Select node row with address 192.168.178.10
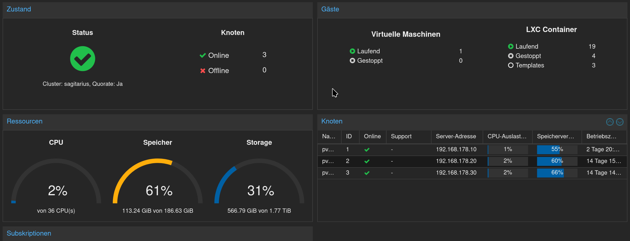This screenshot has width=630, height=241. [x=456, y=149]
